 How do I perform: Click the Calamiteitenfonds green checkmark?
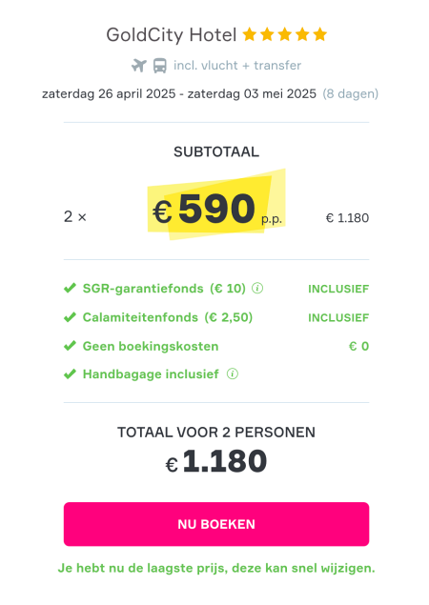point(70,316)
